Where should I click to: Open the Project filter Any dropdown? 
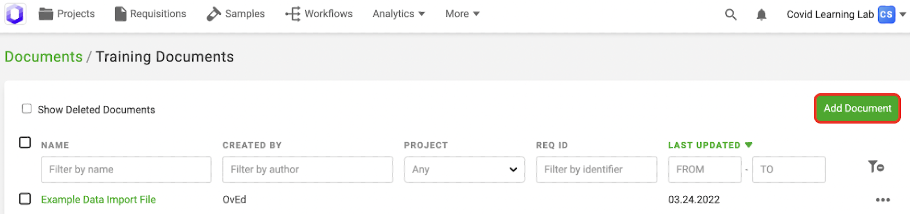[x=465, y=170]
